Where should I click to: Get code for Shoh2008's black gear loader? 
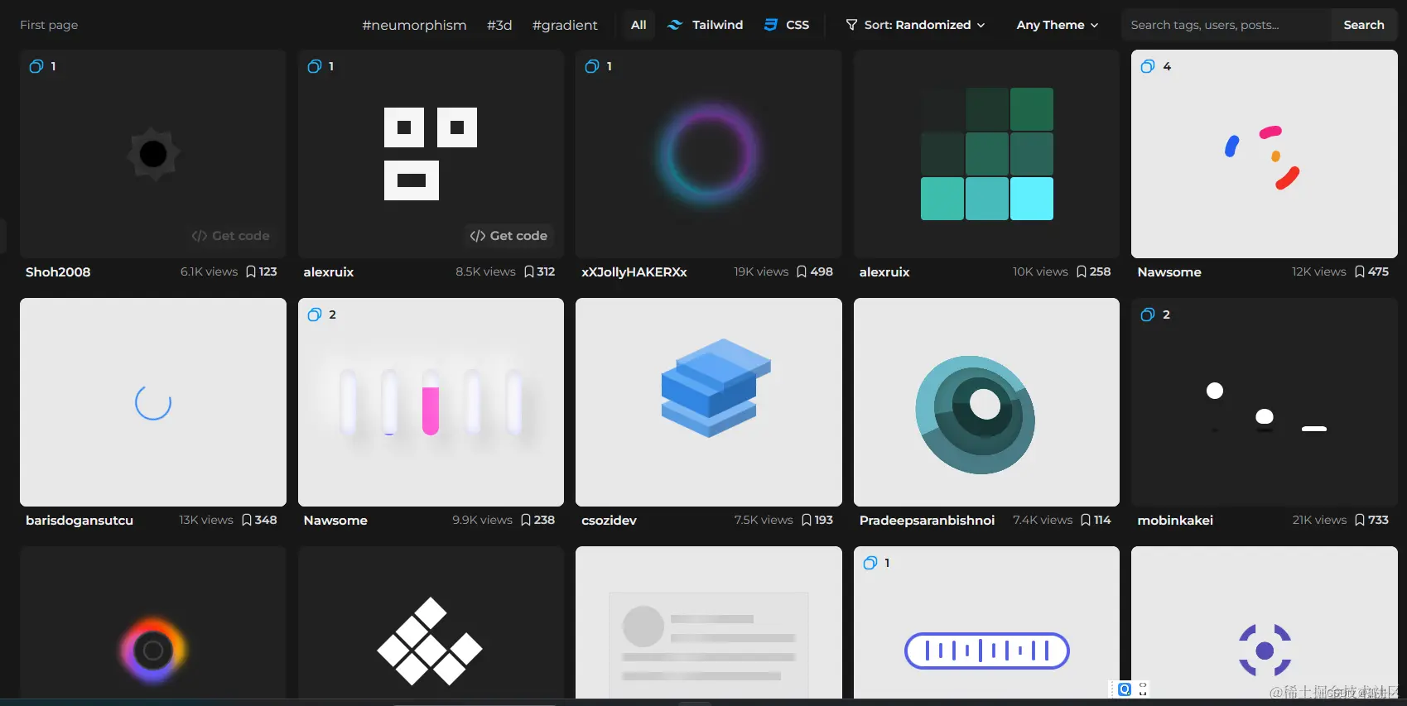tap(230, 236)
